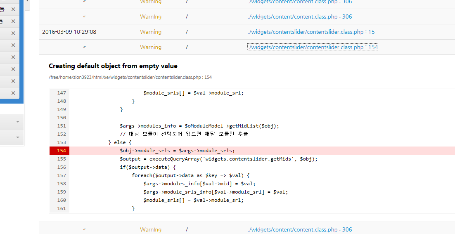This screenshot has width=455, height=234.
Task: Open content.class.php : 306 link below code block
Action: click(299, 229)
